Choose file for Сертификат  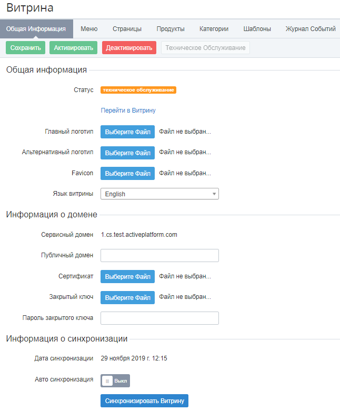tap(127, 276)
